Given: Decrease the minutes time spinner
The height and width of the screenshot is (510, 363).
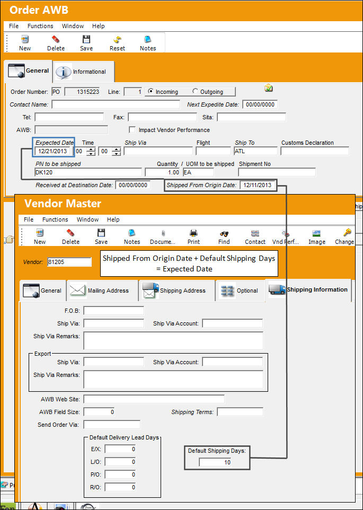Looking at the screenshot, I should 117,153.
